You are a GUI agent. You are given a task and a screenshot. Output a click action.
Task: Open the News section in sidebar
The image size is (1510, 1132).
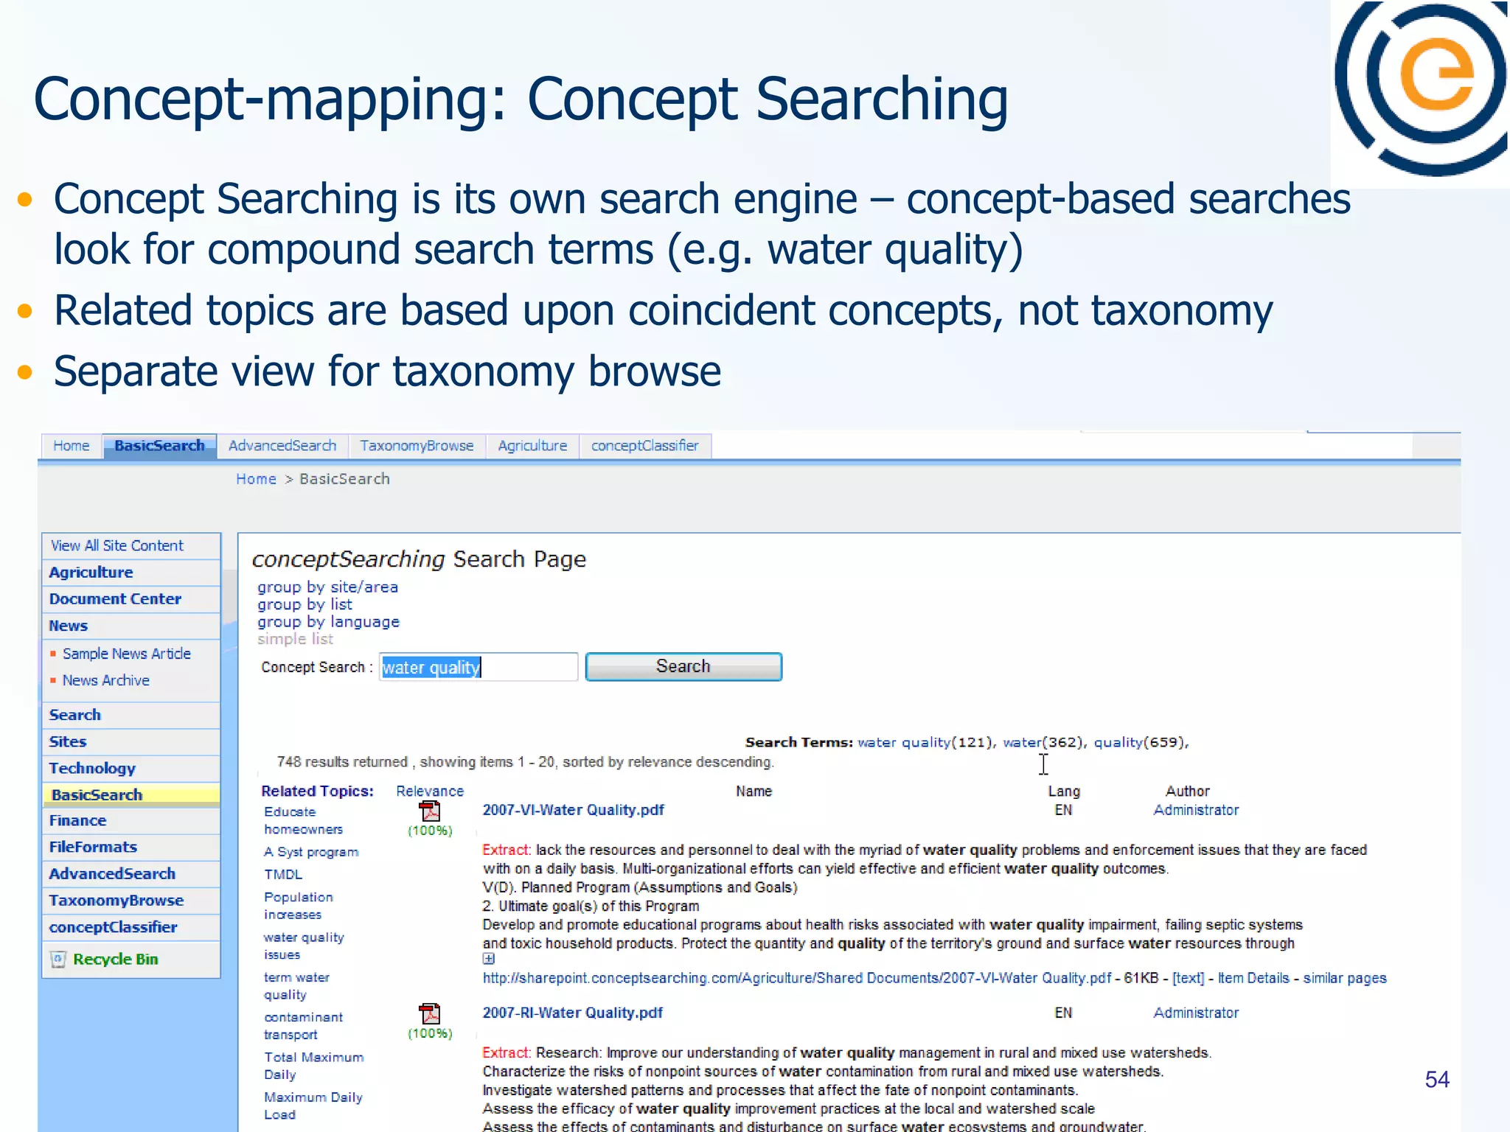coord(68,626)
